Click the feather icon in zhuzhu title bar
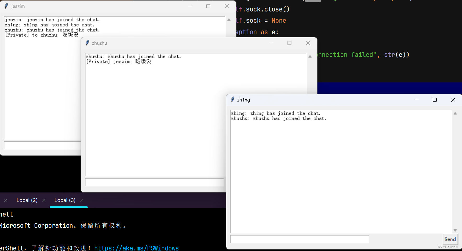Viewport: 462px width, 251px height. [x=87, y=43]
